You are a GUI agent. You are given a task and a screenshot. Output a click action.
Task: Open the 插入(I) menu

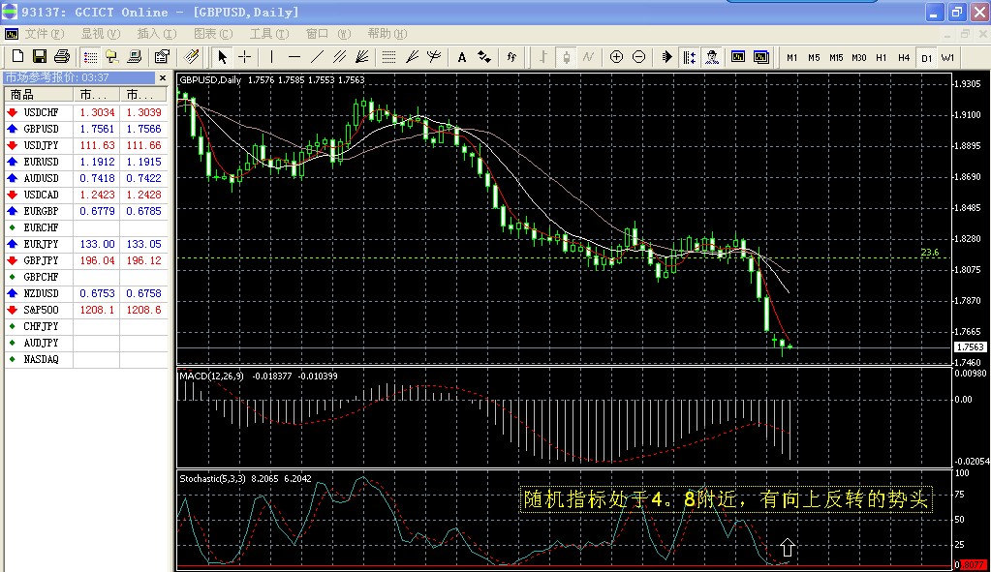(156, 34)
